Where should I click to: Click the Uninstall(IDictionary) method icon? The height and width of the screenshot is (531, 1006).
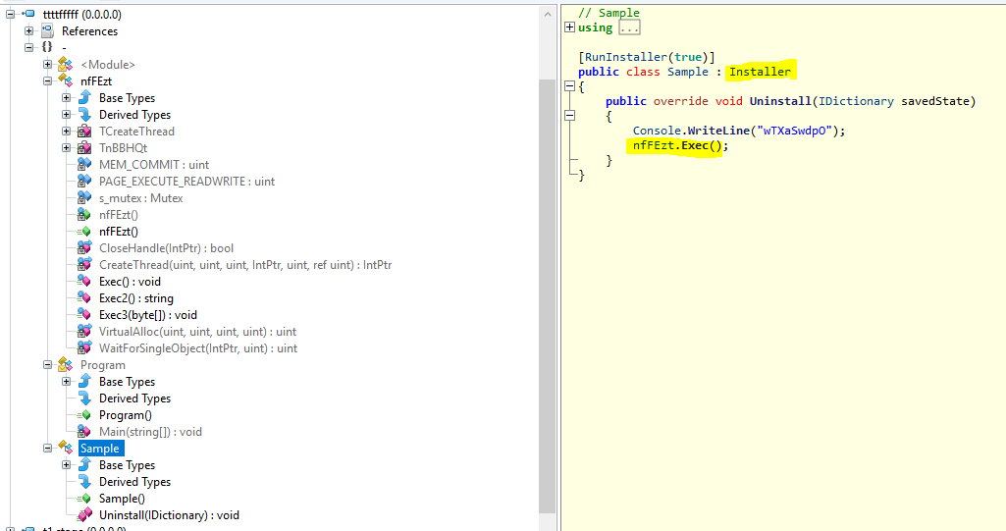[84, 514]
